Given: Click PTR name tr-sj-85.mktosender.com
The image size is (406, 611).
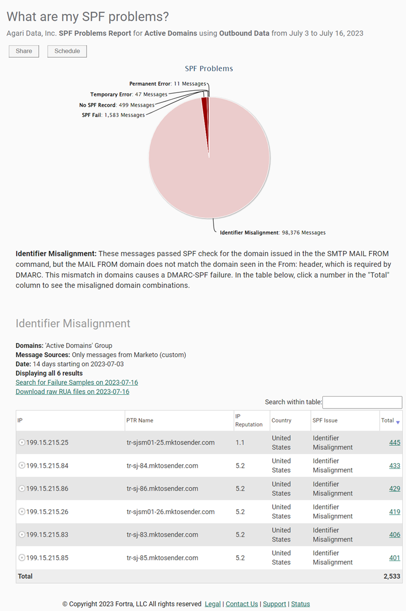Looking at the screenshot, I should (162, 557).
